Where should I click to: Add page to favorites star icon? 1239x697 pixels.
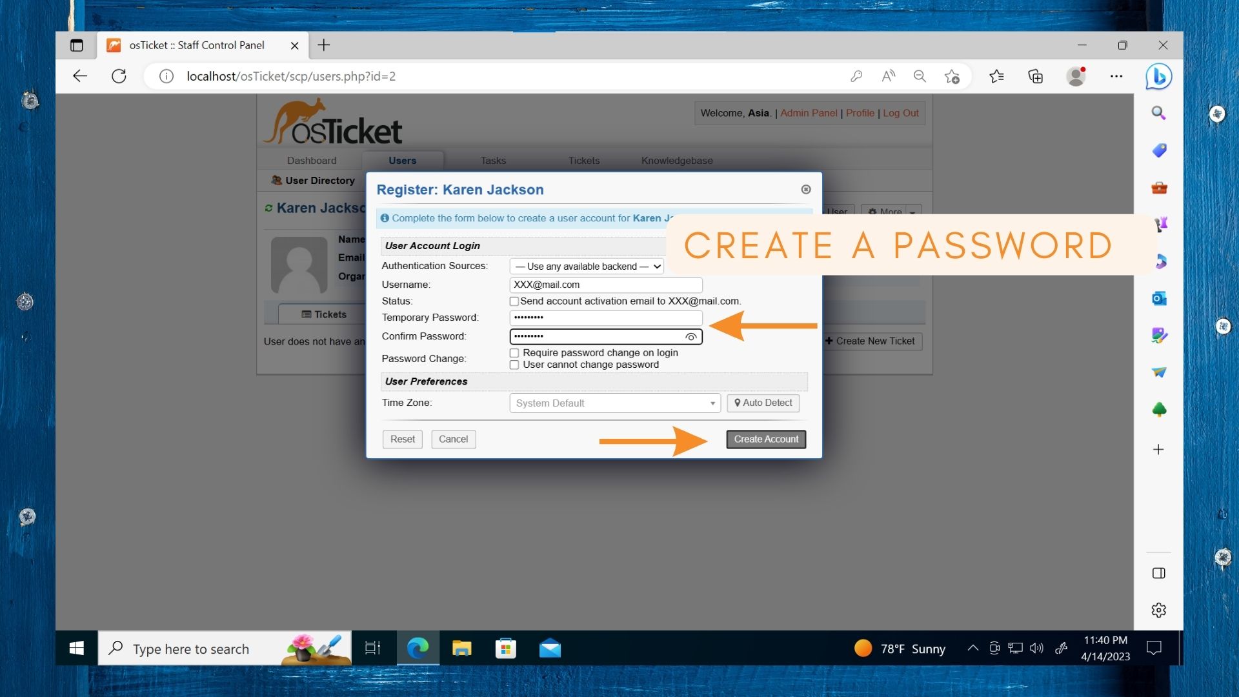tap(952, 76)
